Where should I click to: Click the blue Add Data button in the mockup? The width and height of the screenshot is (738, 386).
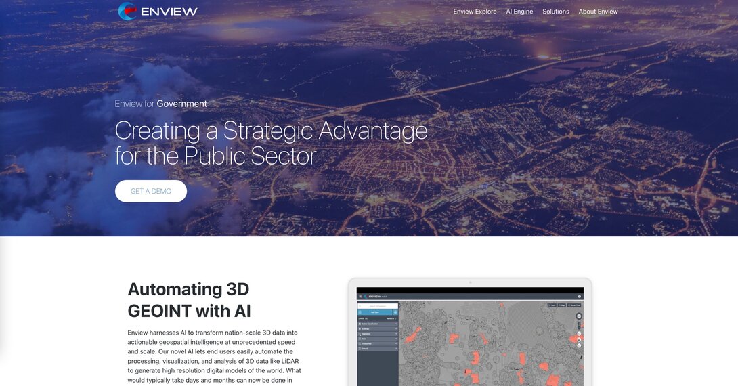[374, 312]
